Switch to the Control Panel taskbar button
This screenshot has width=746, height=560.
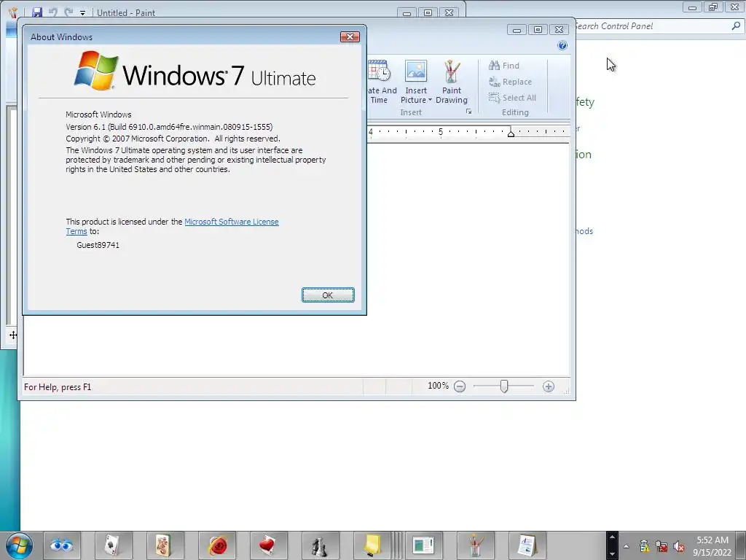423,545
